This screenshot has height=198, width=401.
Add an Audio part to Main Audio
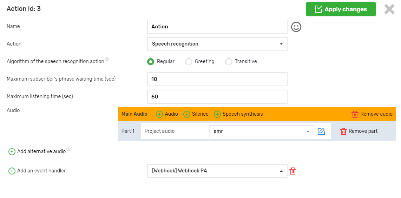click(x=167, y=114)
